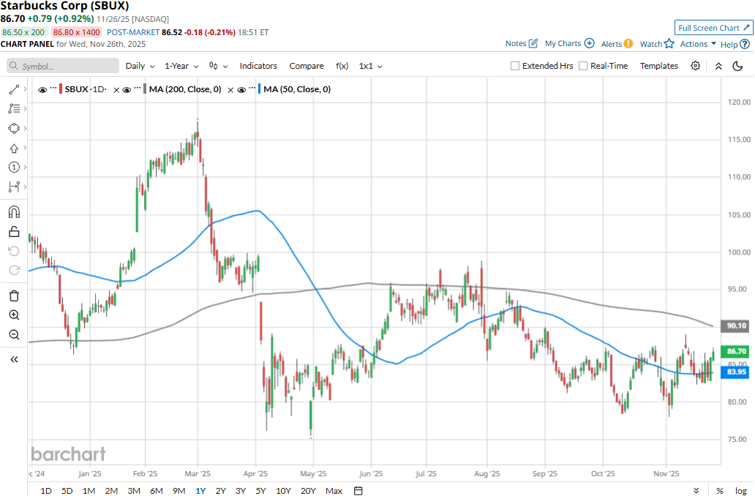Expand the 1-Year period dropdown

tap(181, 66)
